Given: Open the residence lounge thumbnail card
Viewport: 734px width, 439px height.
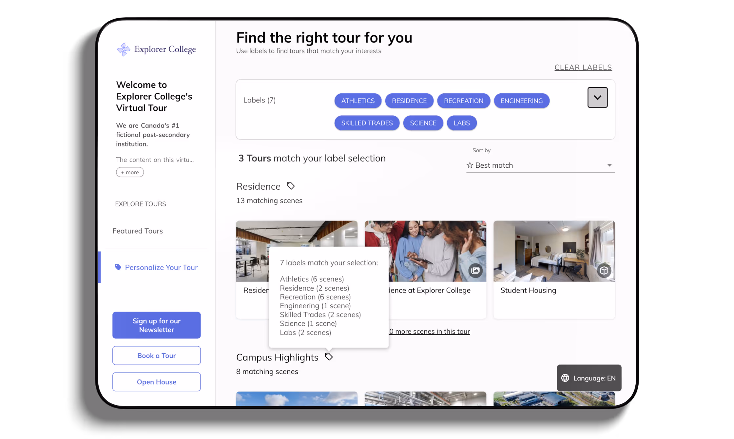Looking at the screenshot, I should [253, 269].
